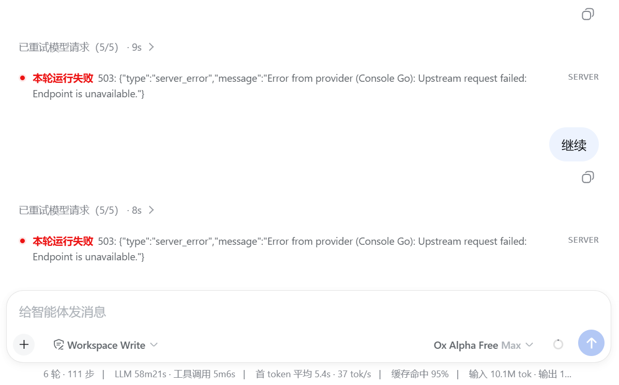Copy the top message using copy icon
This screenshot has width=619, height=385.
587,14
